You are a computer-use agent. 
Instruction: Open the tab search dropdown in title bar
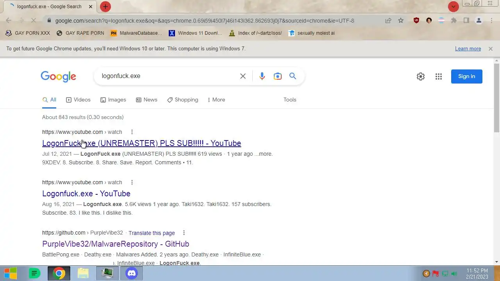click(x=453, y=7)
